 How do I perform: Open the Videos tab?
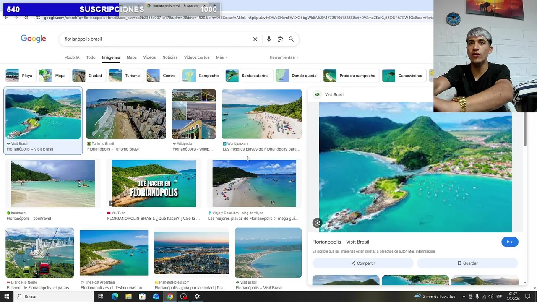(x=149, y=57)
